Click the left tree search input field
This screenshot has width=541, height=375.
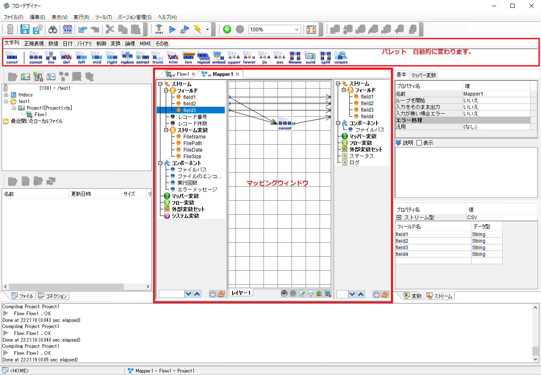pos(172,294)
